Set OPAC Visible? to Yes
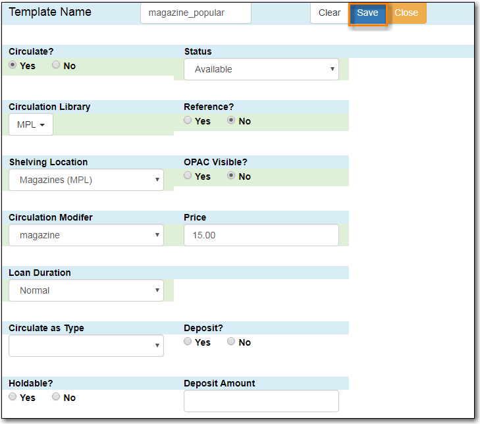 click(x=188, y=176)
